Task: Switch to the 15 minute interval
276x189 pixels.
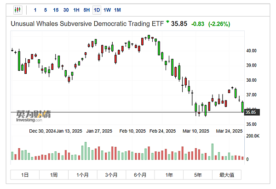Action: point(56,10)
